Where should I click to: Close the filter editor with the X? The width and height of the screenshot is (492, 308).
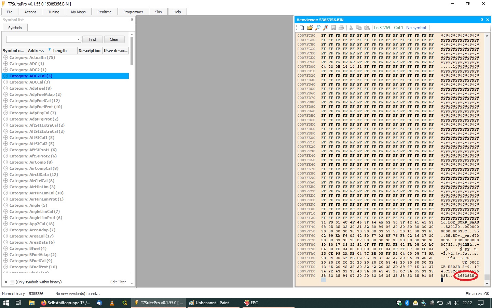(6, 282)
